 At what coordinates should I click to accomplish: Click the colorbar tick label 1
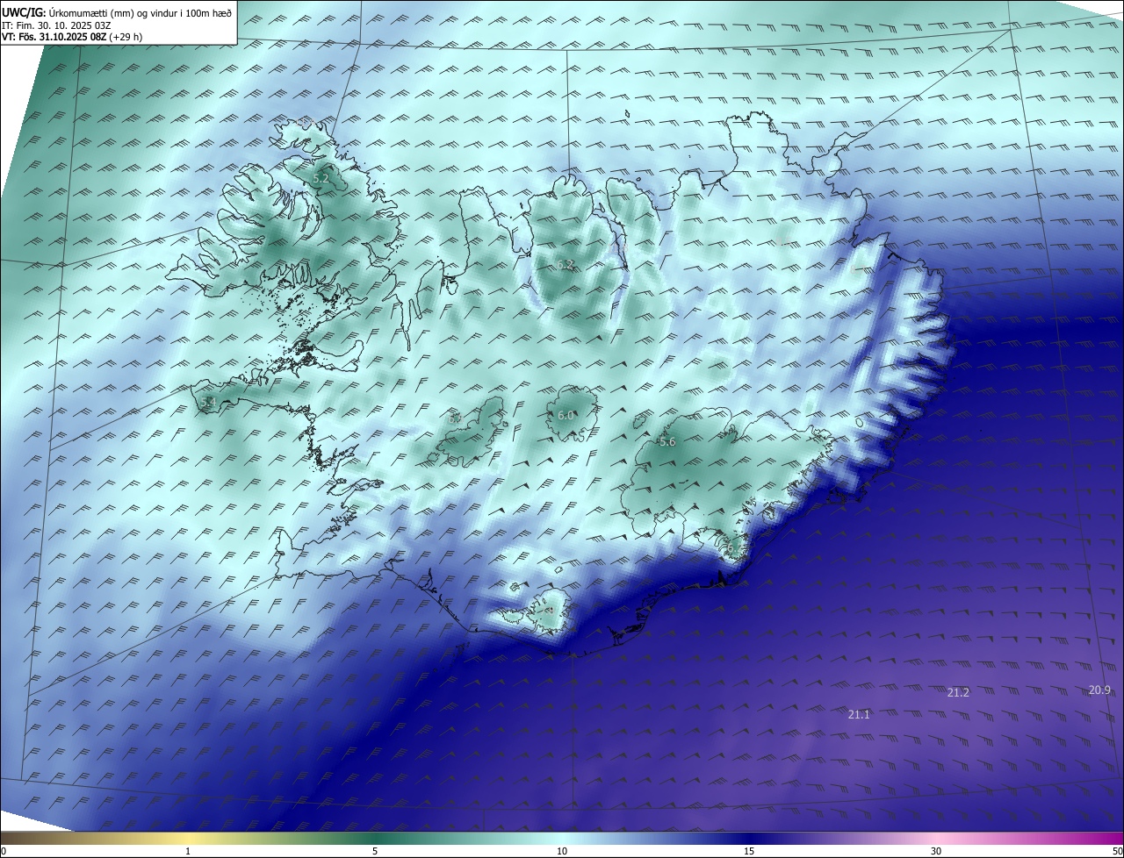pos(189,851)
